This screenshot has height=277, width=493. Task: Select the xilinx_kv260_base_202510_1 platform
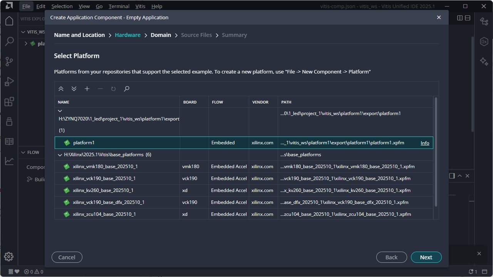(103, 190)
